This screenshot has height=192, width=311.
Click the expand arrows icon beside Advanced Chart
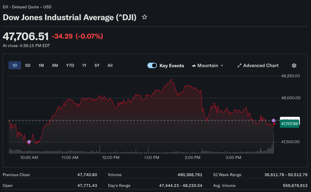point(239,66)
